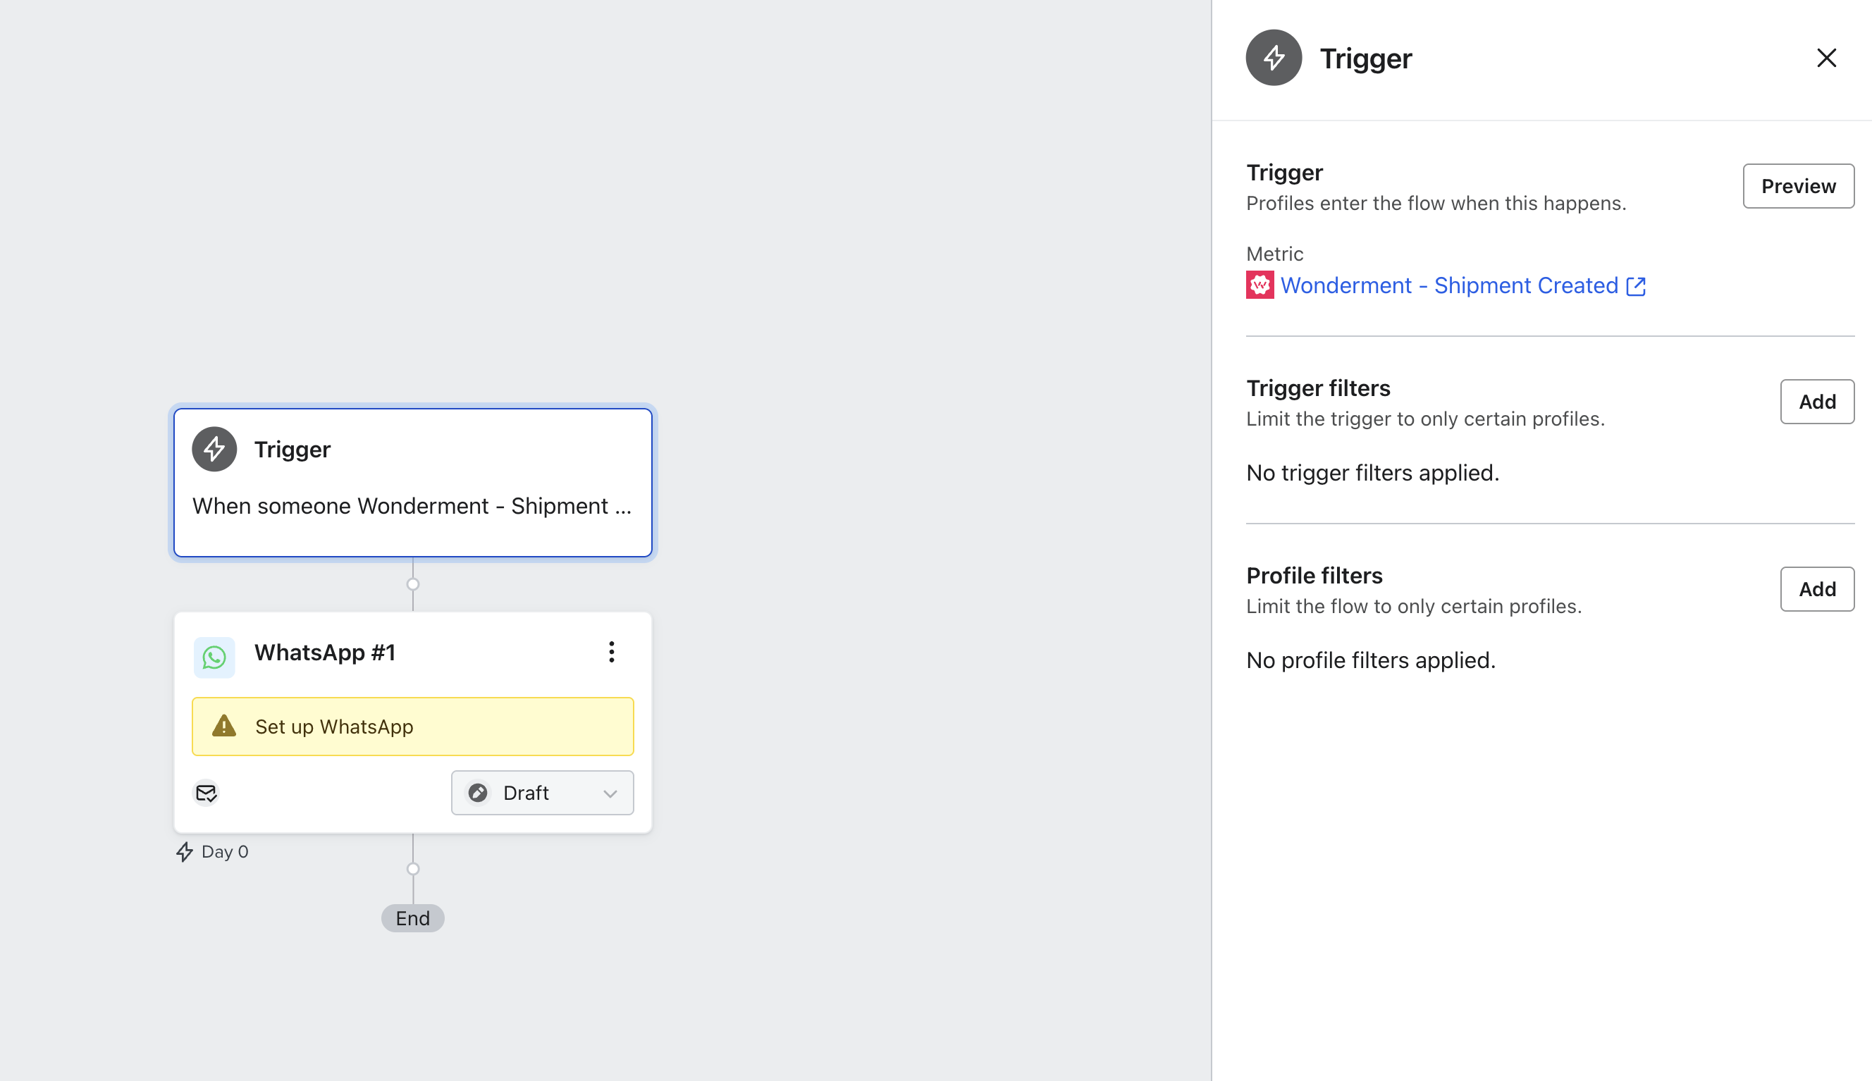Close the Trigger side panel

click(x=1826, y=58)
